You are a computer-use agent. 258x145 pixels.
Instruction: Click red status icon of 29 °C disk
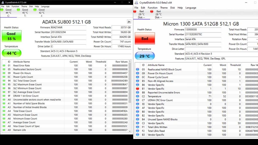tap(135, 11)
